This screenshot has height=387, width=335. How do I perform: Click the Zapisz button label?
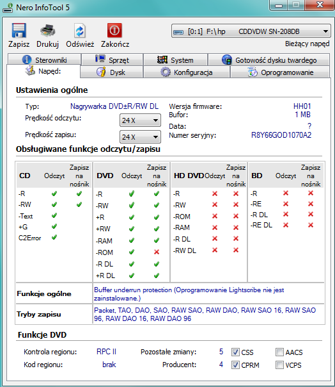[x=19, y=44]
